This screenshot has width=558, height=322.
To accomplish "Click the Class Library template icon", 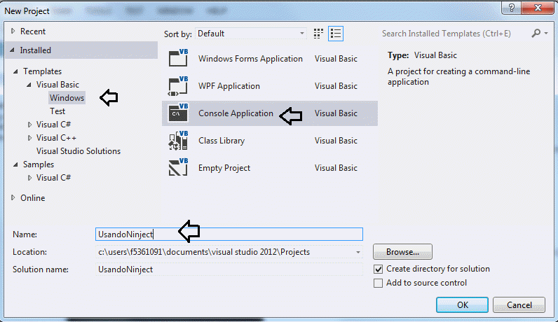I will [x=178, y=141].
